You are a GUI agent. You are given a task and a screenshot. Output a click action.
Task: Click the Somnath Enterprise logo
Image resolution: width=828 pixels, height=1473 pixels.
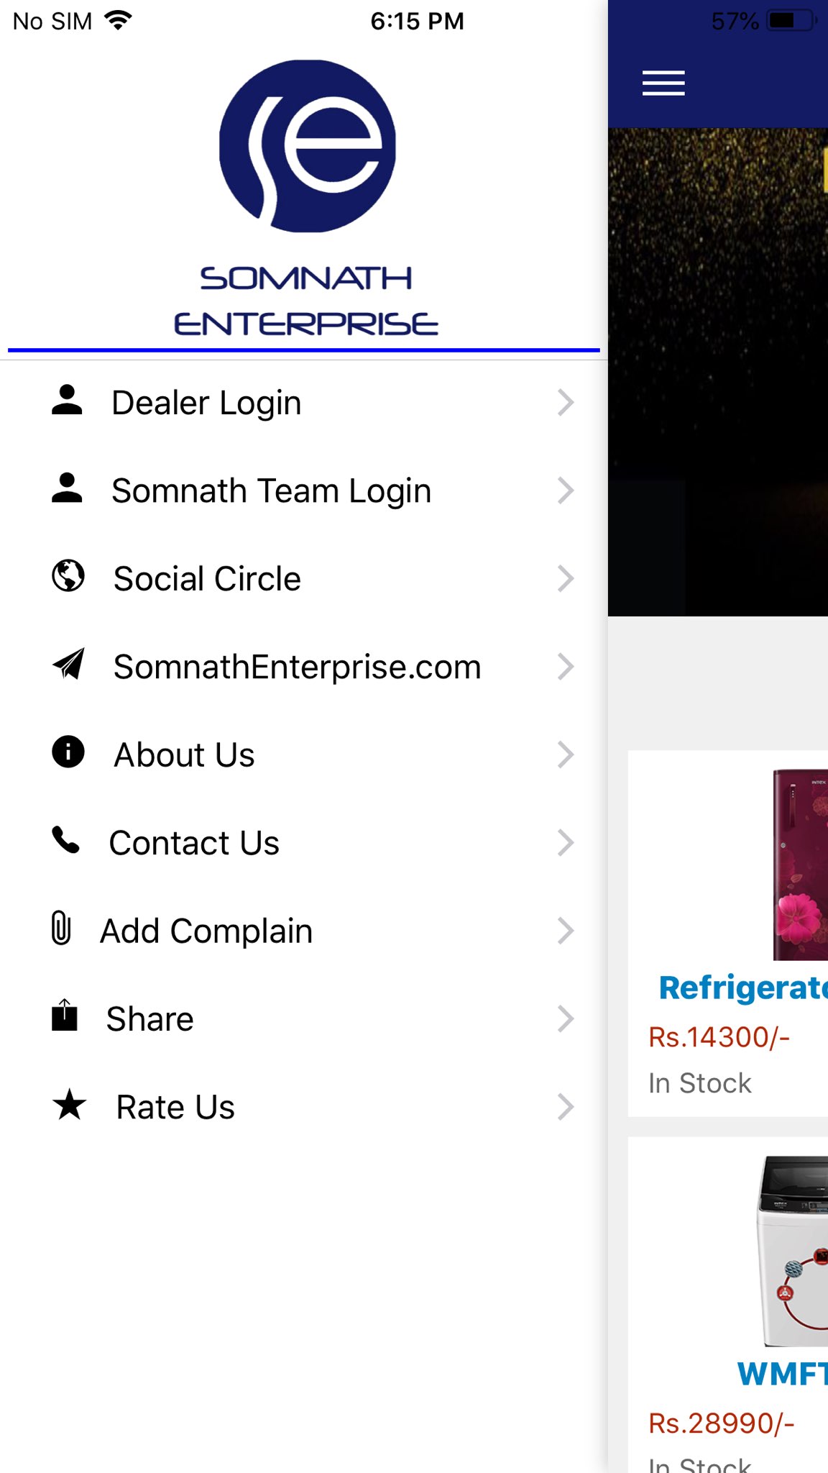(x=307, y=198)
